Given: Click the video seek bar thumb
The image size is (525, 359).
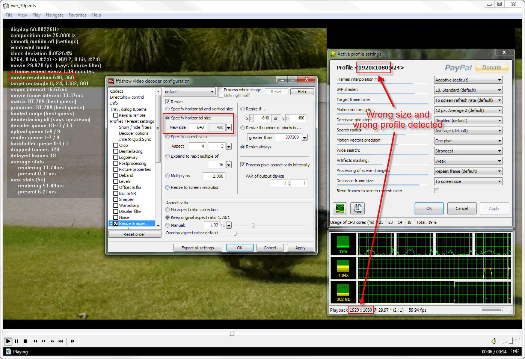Looking at the screenshot, I should coord(232,333).
